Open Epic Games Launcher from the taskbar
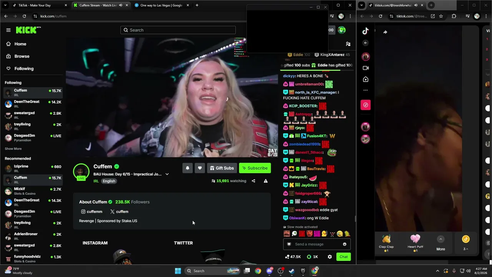Image resolution: width=492 pixels, height=277 pixels. [303, 271]
